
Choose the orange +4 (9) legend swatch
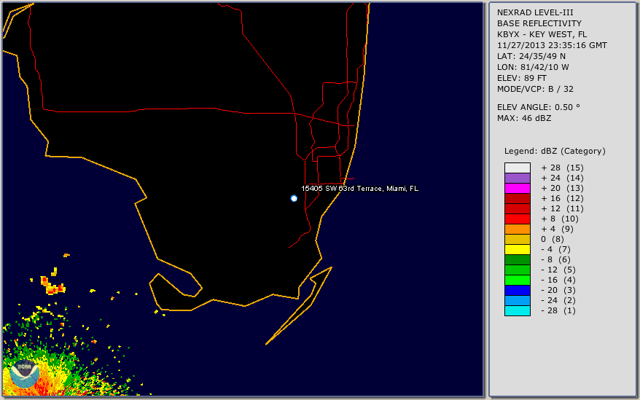[x=517, y=229]
